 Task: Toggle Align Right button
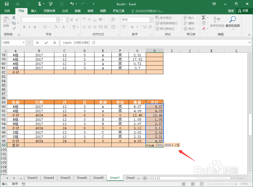[95, 27]
